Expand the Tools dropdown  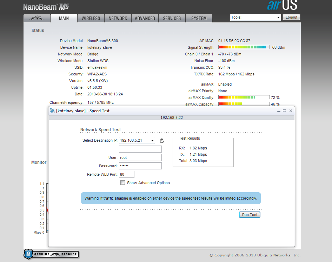point(255,17)
